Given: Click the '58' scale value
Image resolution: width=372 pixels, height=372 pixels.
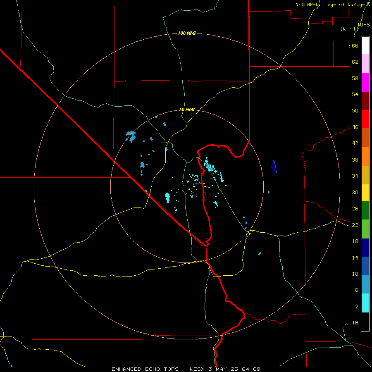Looking at the screenshot, I should tap(355, 78).
